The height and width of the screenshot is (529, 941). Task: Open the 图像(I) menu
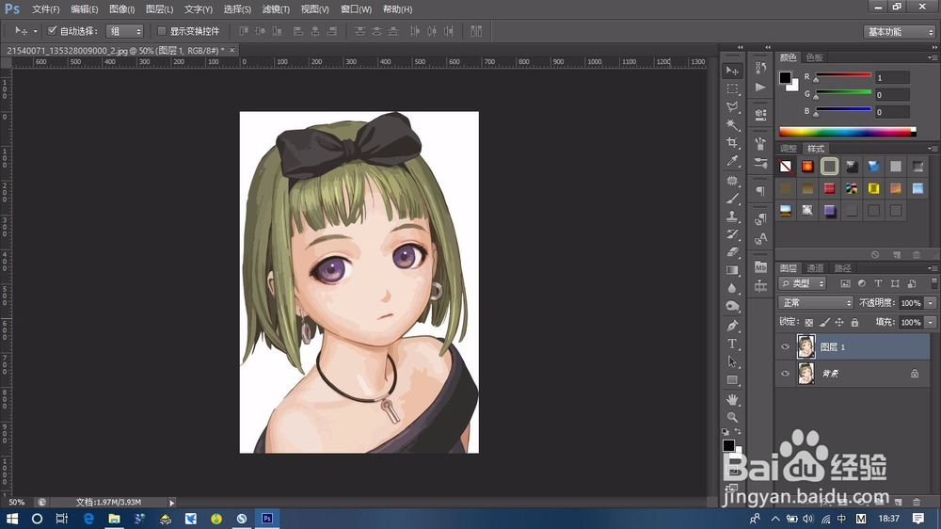tap(122, 9)
